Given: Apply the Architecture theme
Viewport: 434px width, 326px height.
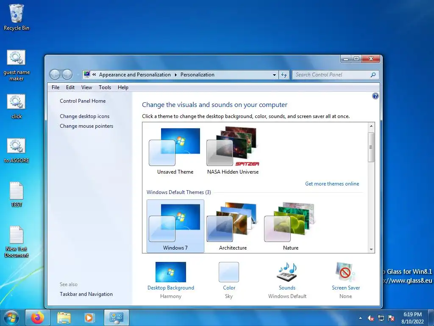Looking at the screenshot, I should click(x=233, y=226).
